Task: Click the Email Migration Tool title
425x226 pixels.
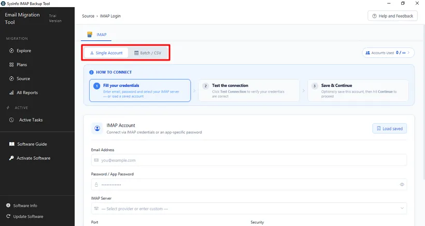Action: click(x=22, y=19)
